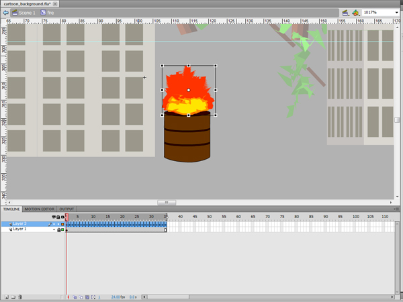The width and height of the screenshot is (403, 302).
Task: Click stage scroll right arrow
Action: [x=391, y=203]
